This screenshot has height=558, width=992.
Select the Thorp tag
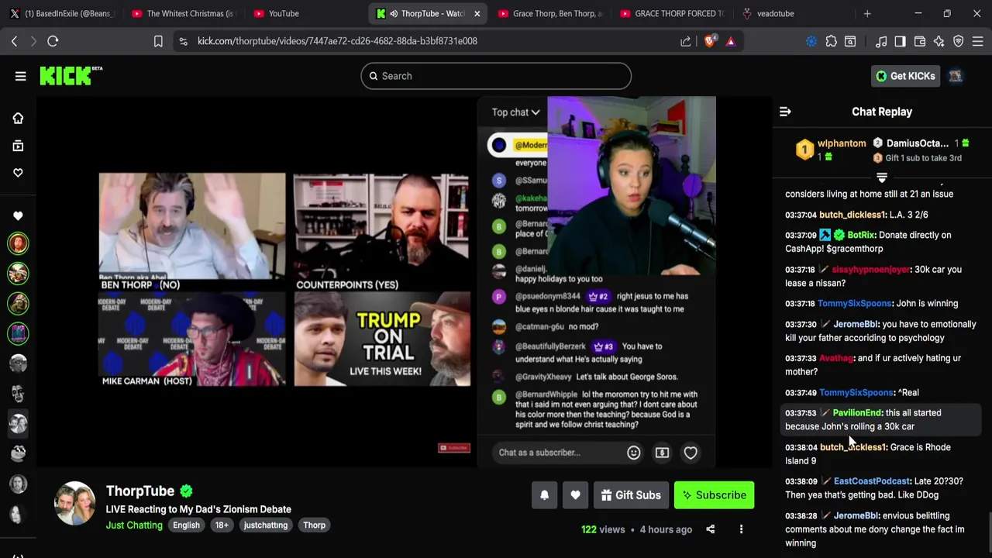[x=314, y=525]
